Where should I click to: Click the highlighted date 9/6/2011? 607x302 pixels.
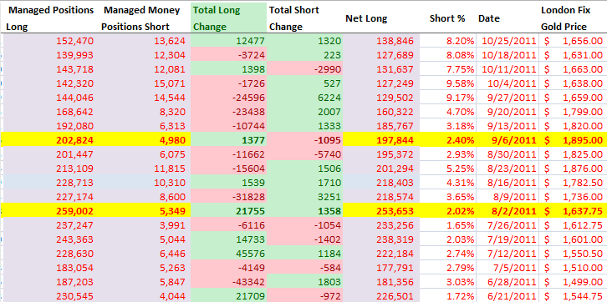coord(508,140)
